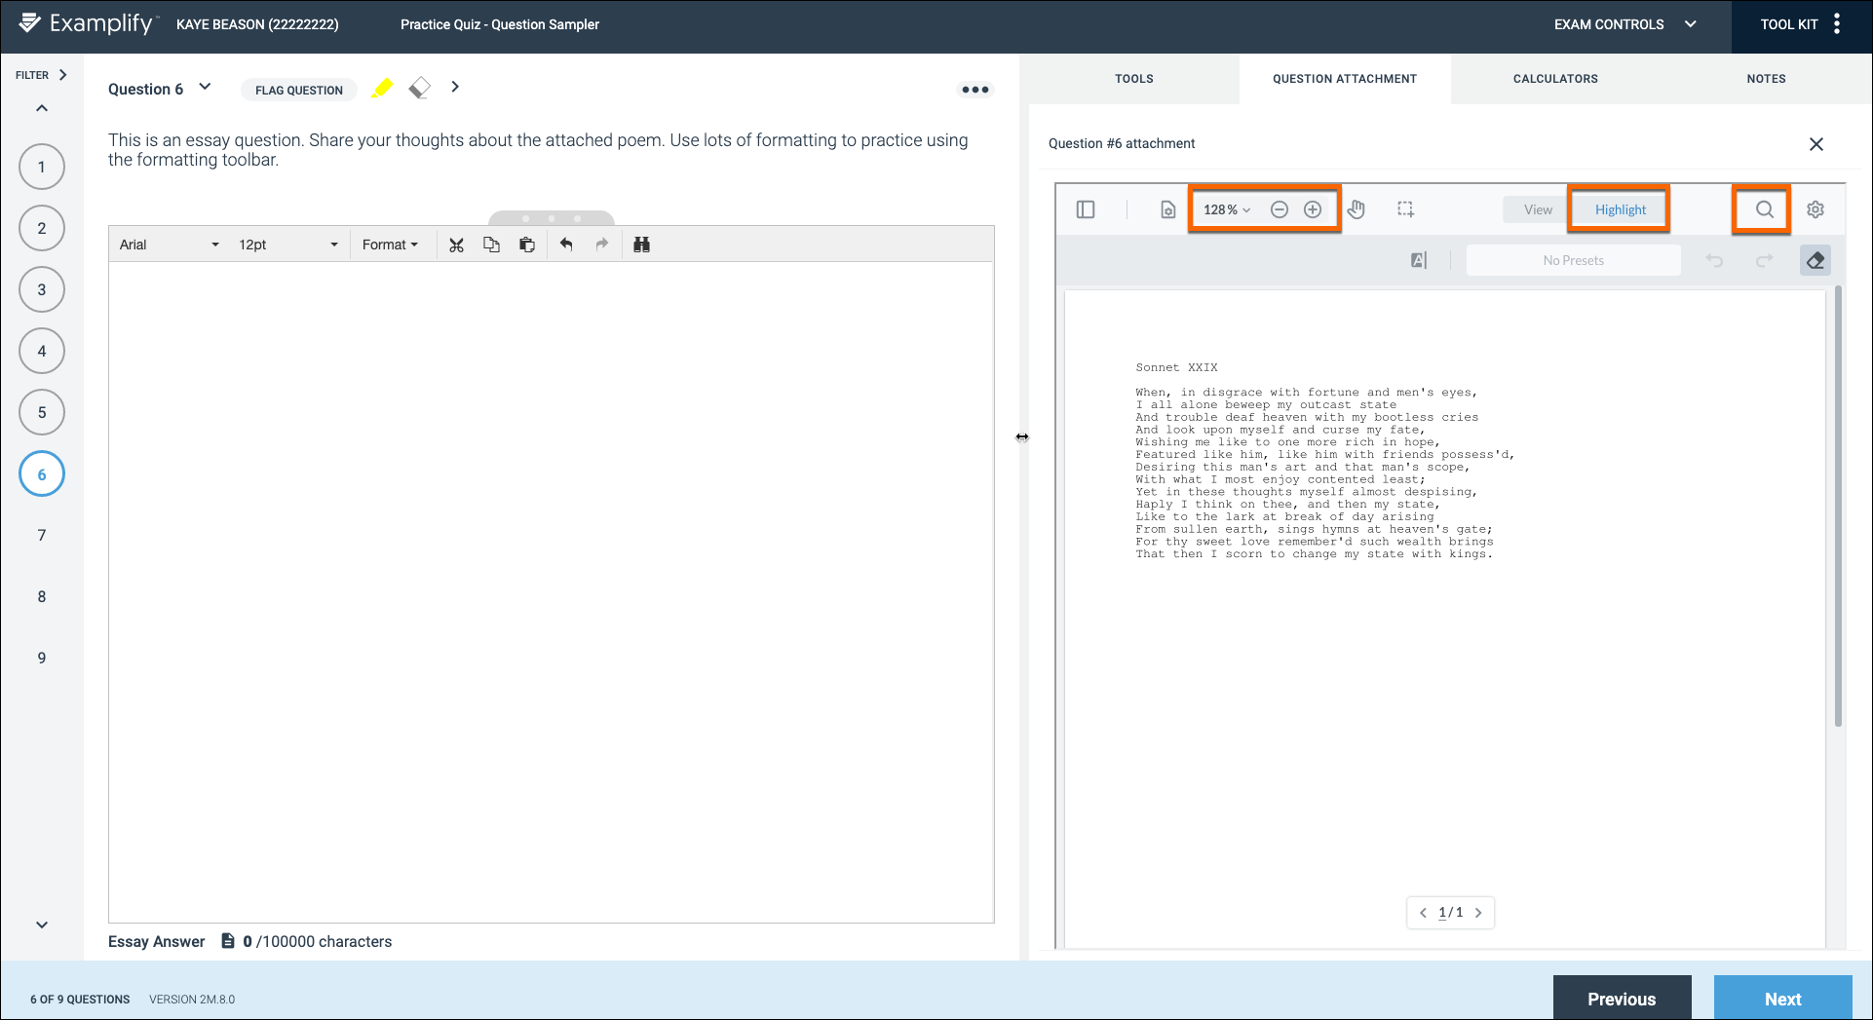Click the attachment vertical scrollbar

point(1838,507)
